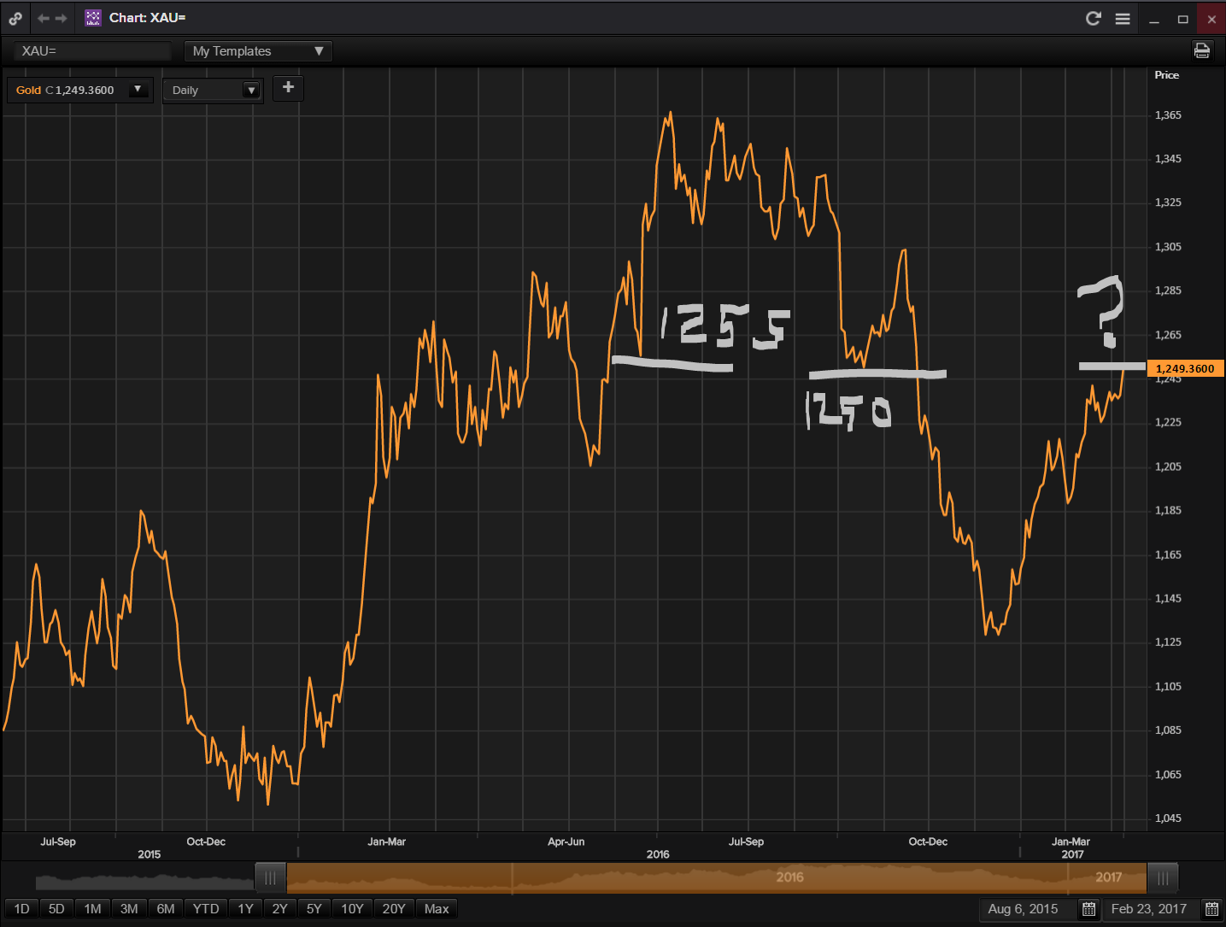1226x927 pixels.
Task: Select the 2Y time range
Action: 280,909
